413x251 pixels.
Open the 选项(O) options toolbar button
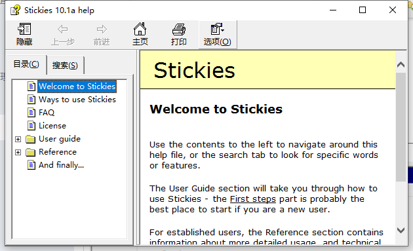click(x=218, y=35)
